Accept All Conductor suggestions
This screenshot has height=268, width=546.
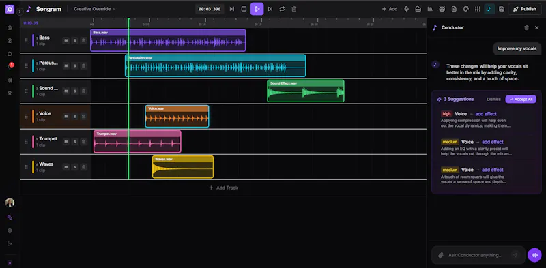click(x=521, y=99)
